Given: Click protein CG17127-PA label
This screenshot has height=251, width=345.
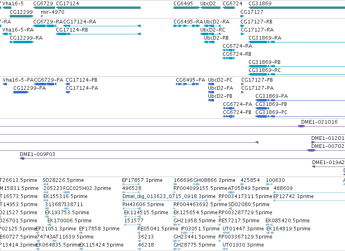Looking at the screenshot, I should 257,88.
